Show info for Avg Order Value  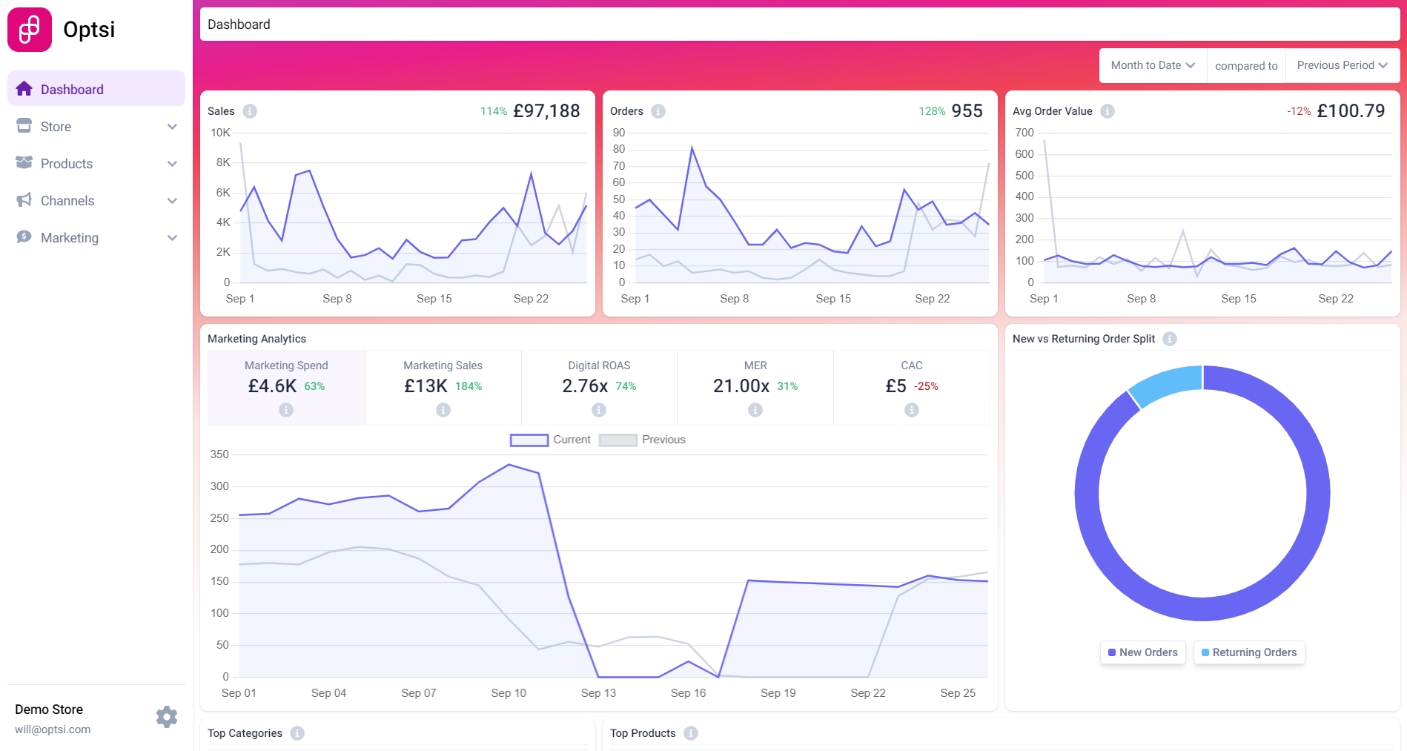click(x=1108, y=111)
